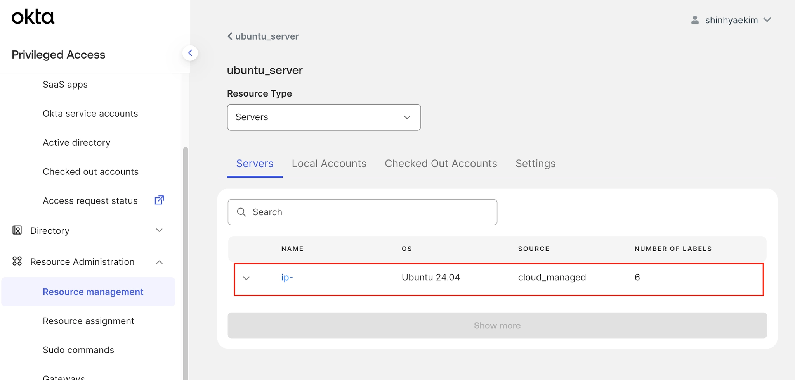
Task: Click the NUMBER OF LABELS column header
Action: pos(673,249)
